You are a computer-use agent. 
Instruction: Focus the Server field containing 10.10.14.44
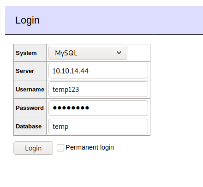tap(98, 71)
